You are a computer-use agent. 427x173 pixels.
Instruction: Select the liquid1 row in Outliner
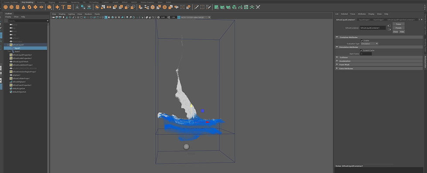click(25, 48)
